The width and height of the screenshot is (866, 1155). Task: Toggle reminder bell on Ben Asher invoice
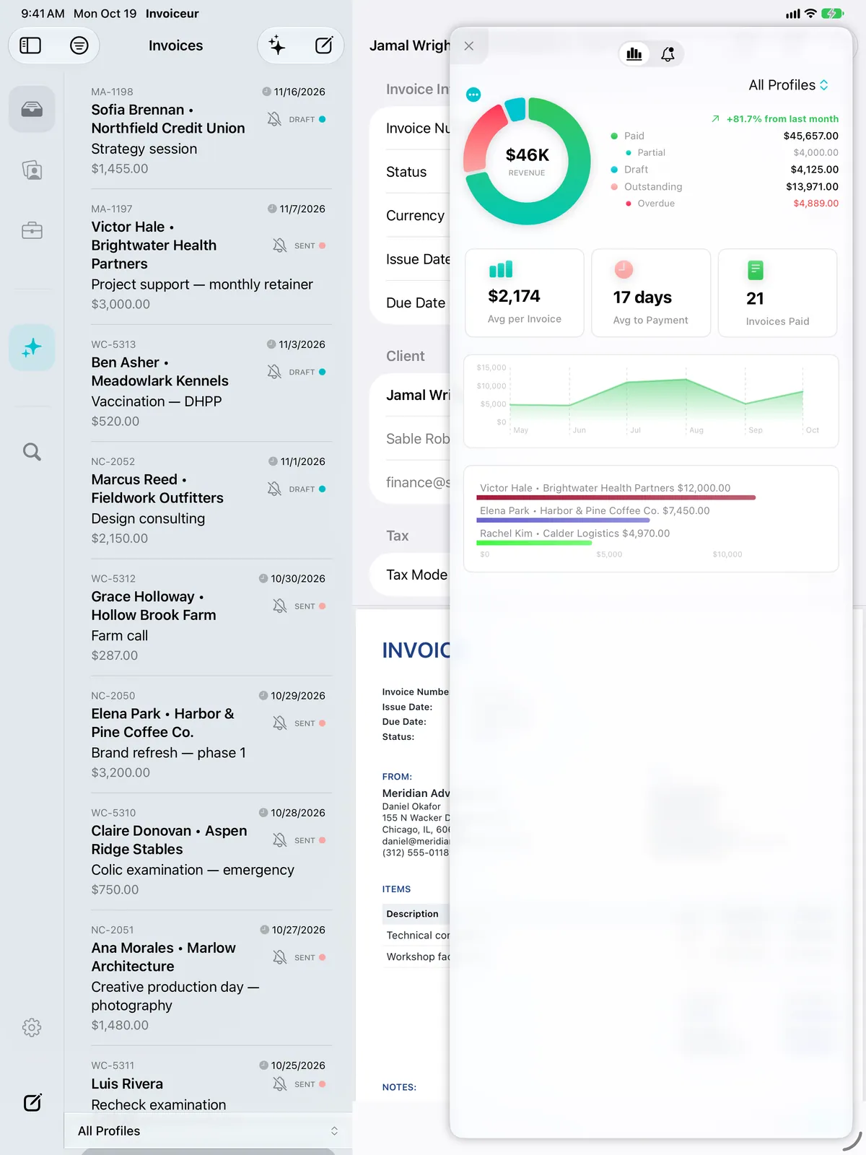[274, 372]
